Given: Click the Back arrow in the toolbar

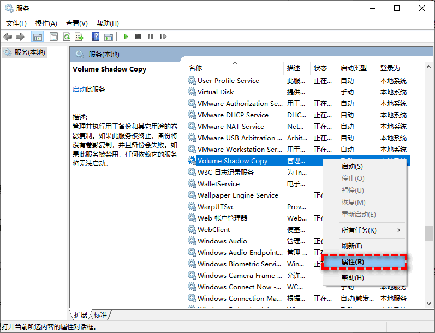Looking at the screenshot, I should click(8, 37).
